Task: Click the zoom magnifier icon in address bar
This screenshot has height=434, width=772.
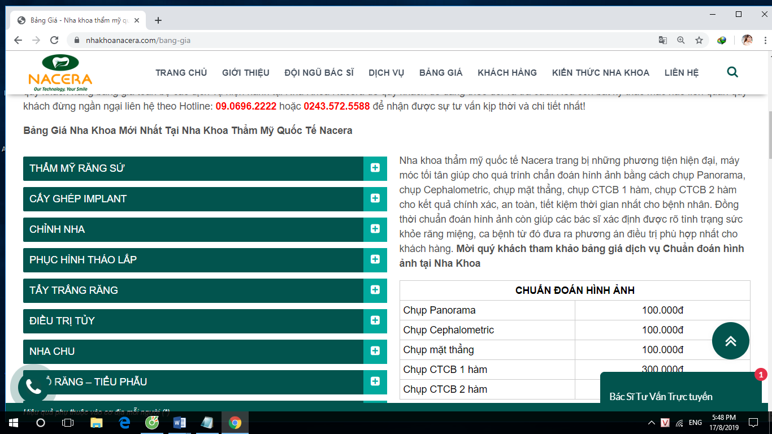Action: (x=681, y=40)
